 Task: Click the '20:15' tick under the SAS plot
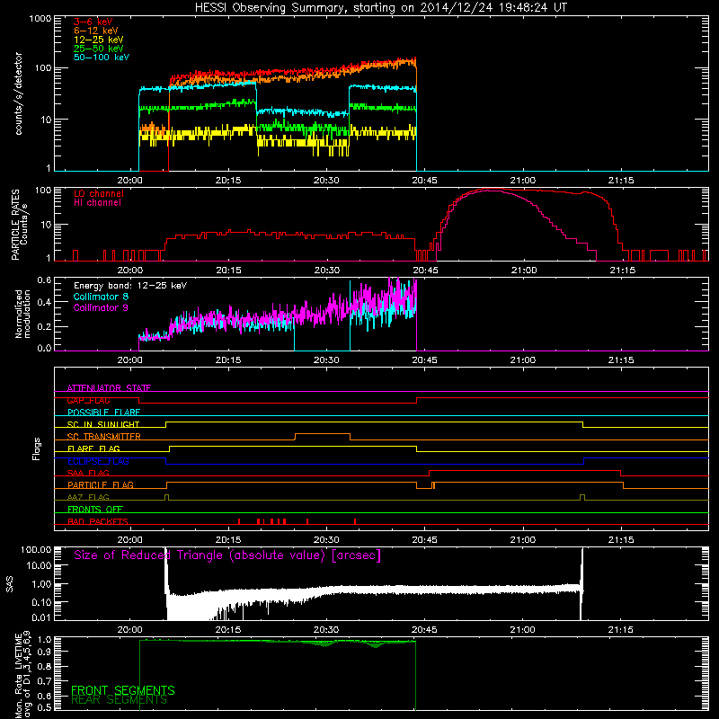pos(228,630)
